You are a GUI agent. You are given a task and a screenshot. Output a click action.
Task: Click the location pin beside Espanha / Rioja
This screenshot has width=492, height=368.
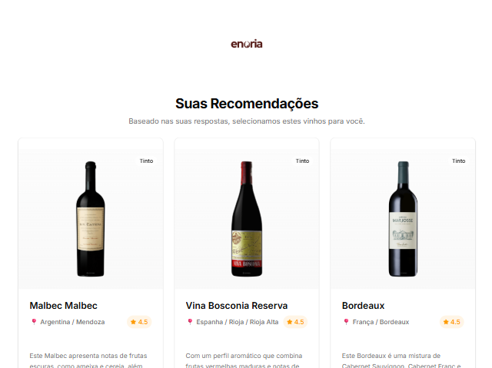(x=190, y=322)
